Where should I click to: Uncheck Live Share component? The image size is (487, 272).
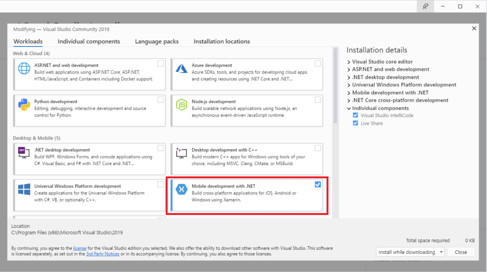pos(355,123)
